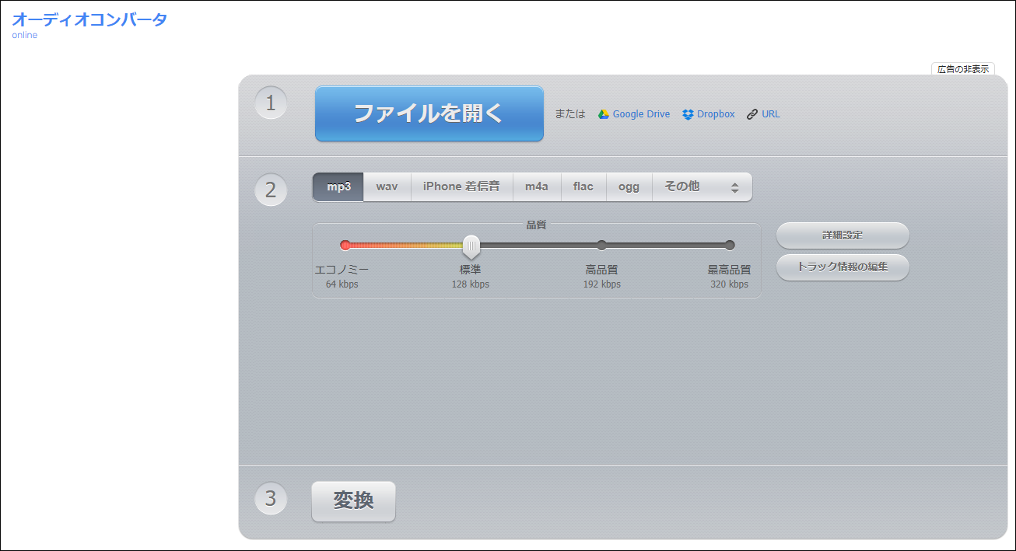The image size is (1016, 551).
Task: Click the Dropbox logo icon
Action: (x=688, y=114)
